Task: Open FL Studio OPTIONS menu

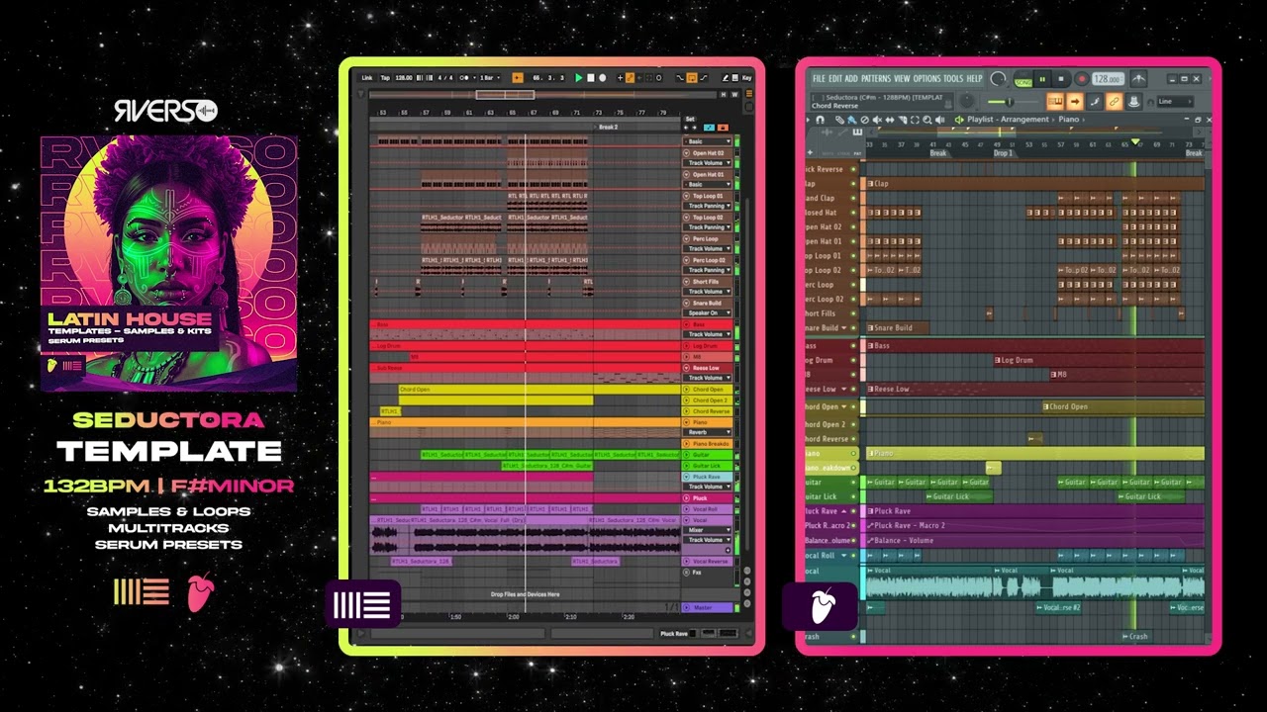Action: tap(926, 78)
